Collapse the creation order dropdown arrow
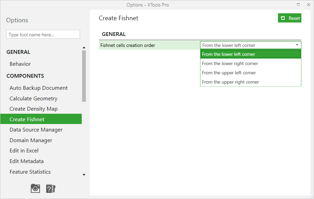Image resolution: width=314 pixels, height=199 pixels. click(297, 45)
